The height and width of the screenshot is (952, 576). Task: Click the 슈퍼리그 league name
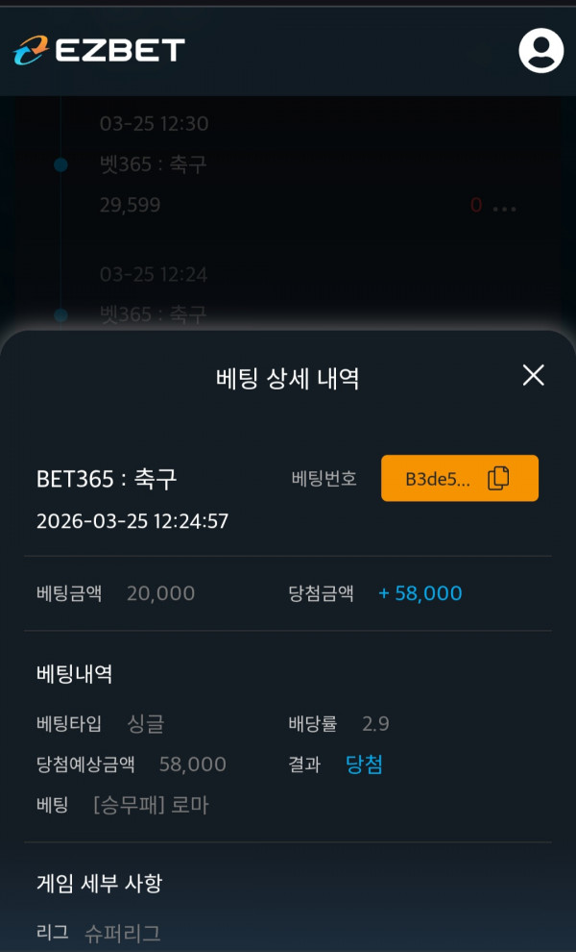pos(122,932)
